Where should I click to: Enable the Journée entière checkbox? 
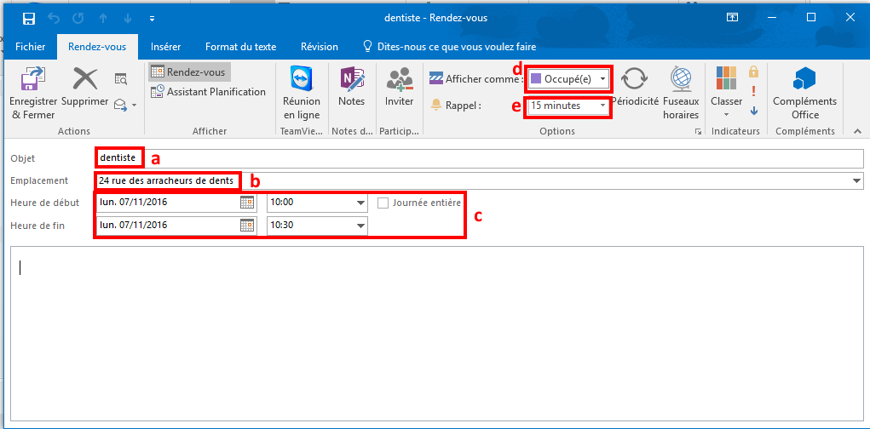pyautogui.click(x=383, y=203)
